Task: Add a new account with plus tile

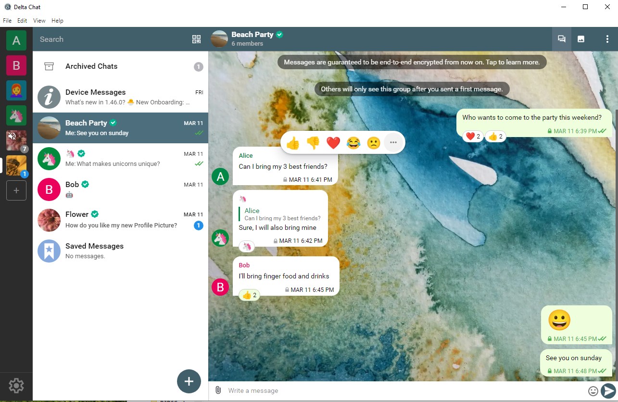Action: coord(16,190)
